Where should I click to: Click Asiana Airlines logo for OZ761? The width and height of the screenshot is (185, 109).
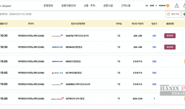point(57,99)
